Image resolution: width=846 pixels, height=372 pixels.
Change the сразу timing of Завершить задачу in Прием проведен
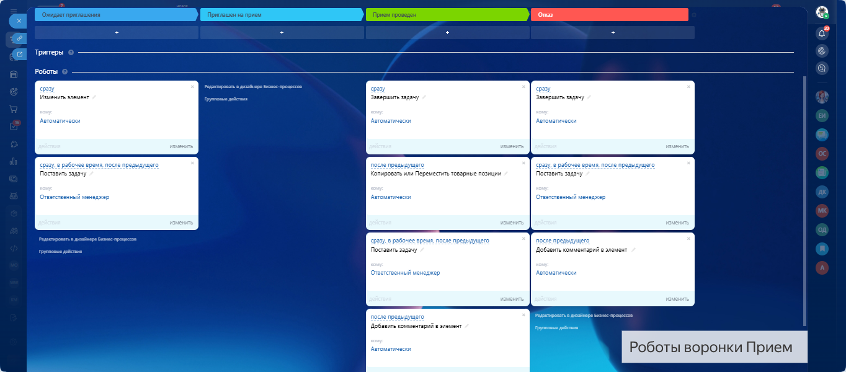point(378,89)
